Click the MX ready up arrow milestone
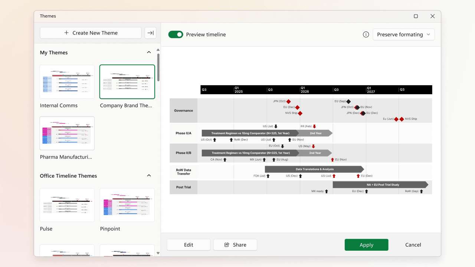 (327, 191)
